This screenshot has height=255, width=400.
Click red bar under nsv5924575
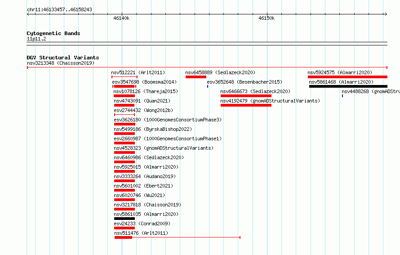pyautogui.click(x=348, y=77)
